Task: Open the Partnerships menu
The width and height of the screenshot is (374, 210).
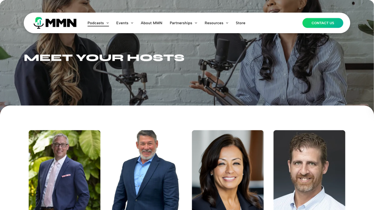Action: [181, 23]
